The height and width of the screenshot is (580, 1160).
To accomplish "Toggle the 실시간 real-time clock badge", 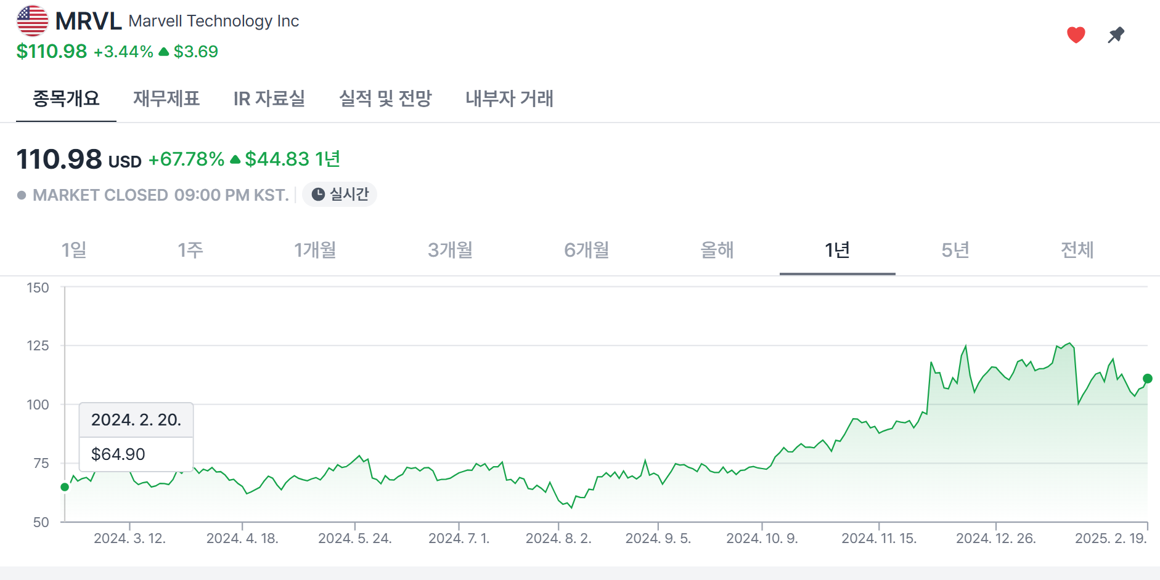I will coord(340,195).
